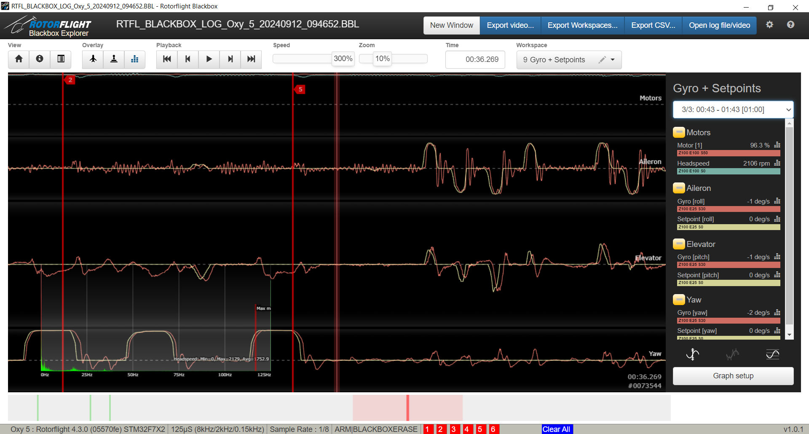This screenshot has height=434, width=809.
Task: Click the analyser icon beside Motor [1]
Action: (x=777, y=145)
